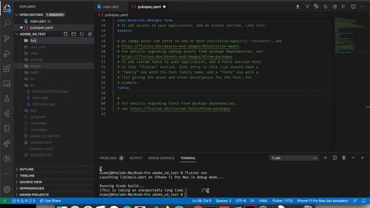Change language mode via YAML status item
Image resolution: width=370 pixels, height=208 pixels.
(x=264, y=201)
